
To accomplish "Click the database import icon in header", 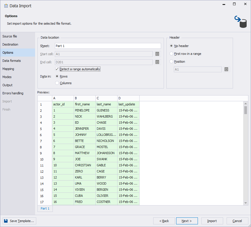I will click(x=241, y=22).
